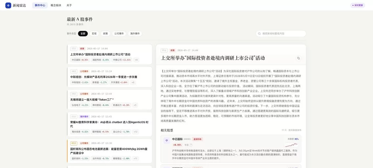Click the 酷特智能 +0.59% stock chip

[100, 132]
